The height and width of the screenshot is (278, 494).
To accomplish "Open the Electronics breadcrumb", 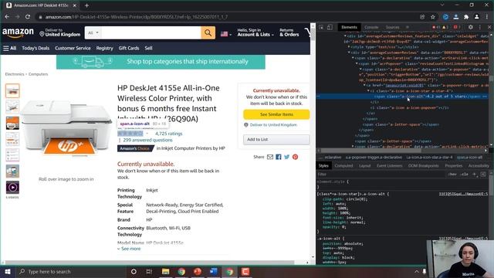I will click(15, 74).
